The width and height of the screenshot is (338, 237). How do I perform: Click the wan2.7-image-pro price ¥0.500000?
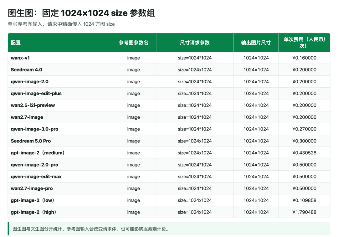coord(305,188)
